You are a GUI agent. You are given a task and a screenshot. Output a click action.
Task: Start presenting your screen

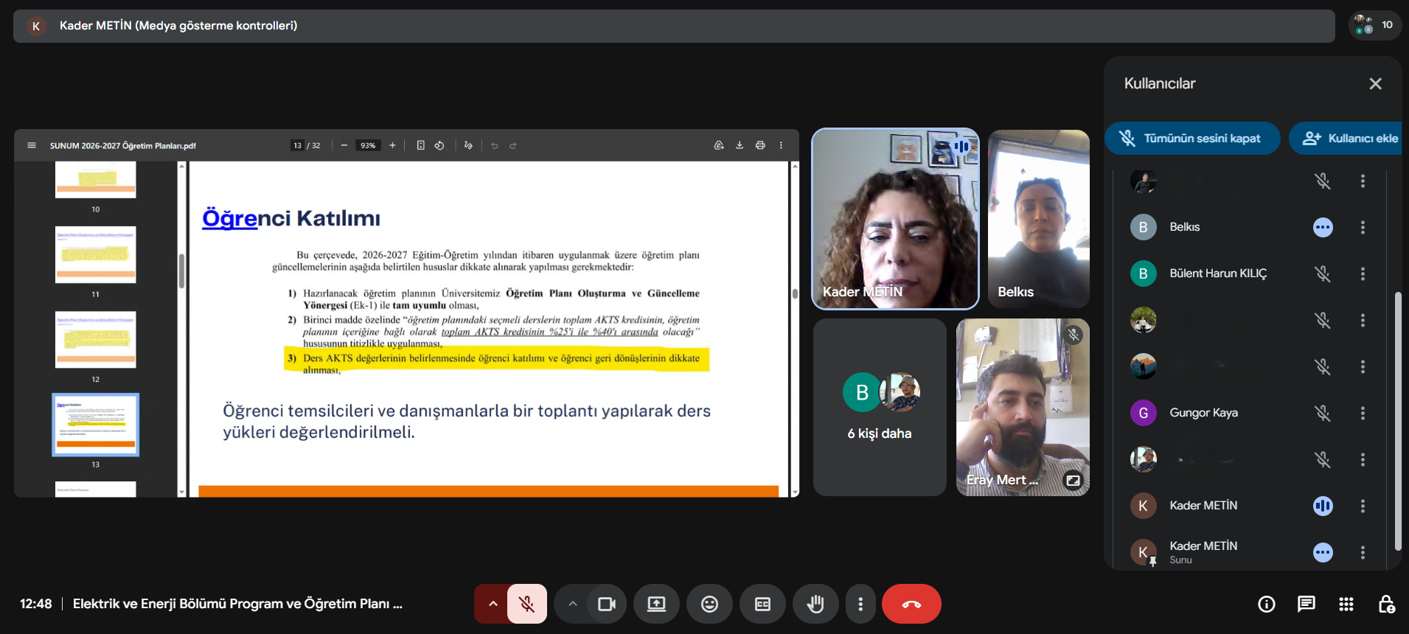(656, 604)
